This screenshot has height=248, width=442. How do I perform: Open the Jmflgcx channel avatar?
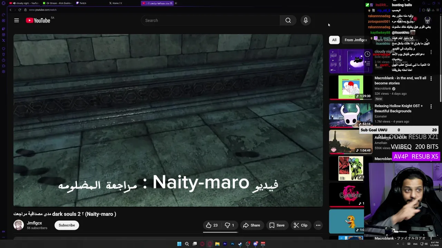19,225
